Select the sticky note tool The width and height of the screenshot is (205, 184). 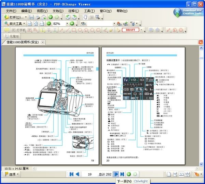[6, 30]
